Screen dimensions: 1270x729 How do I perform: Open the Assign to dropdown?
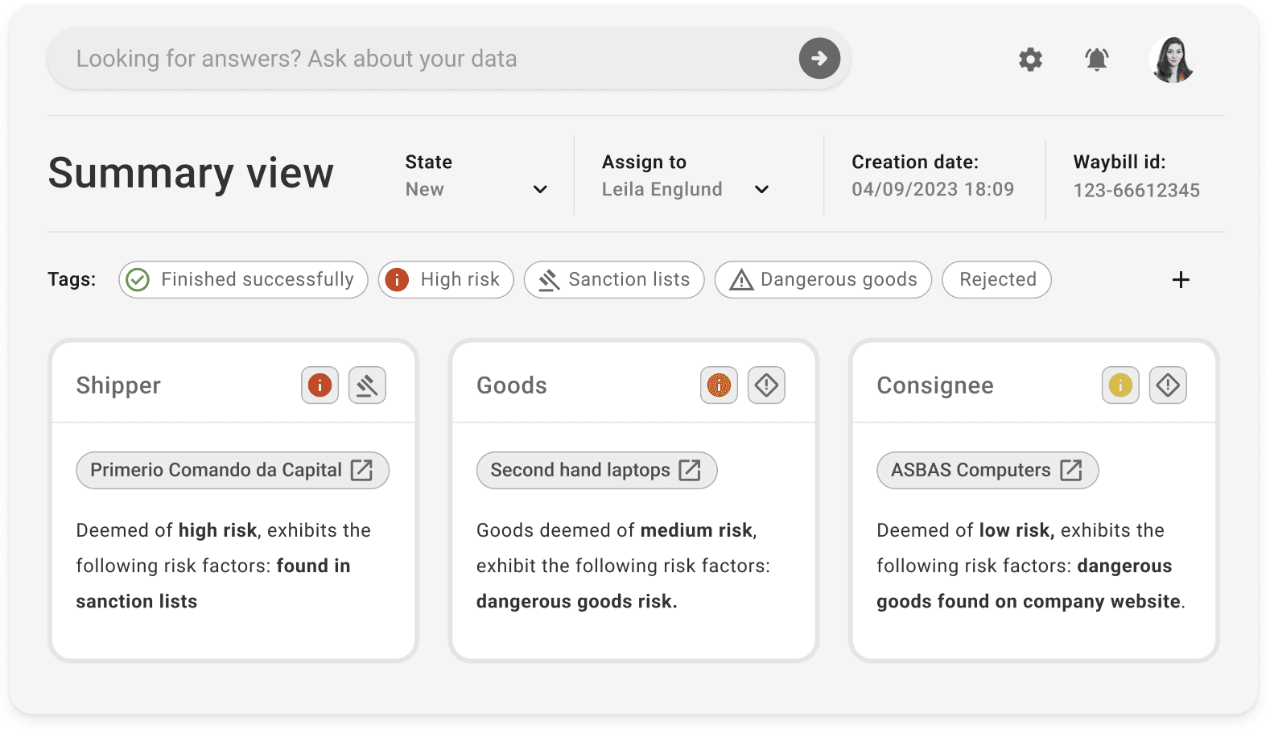coord(761,190)
